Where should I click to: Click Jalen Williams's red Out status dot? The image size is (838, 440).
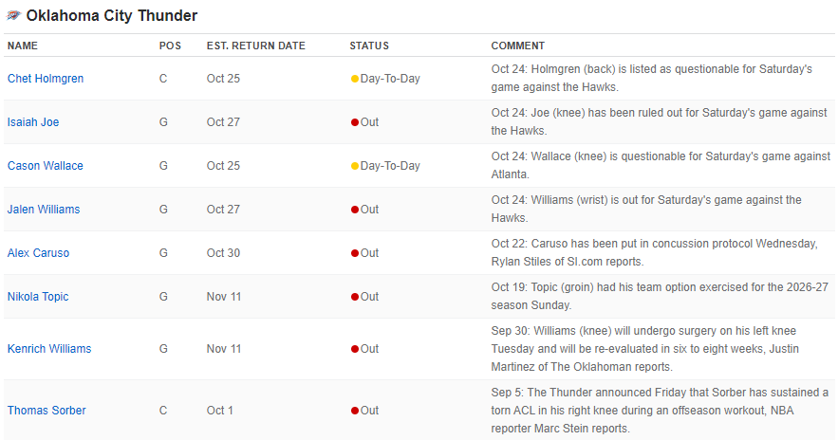click(355, 210)
